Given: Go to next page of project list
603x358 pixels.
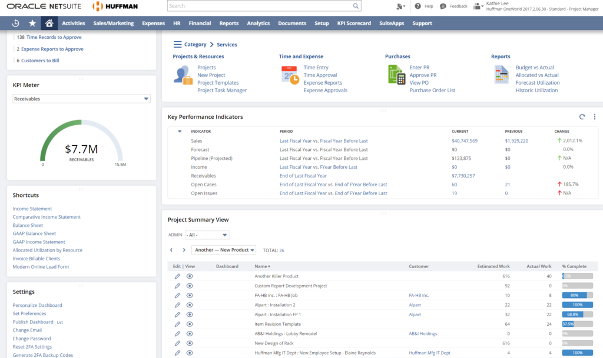Looking at the screenshot, I should click(184, 250).
